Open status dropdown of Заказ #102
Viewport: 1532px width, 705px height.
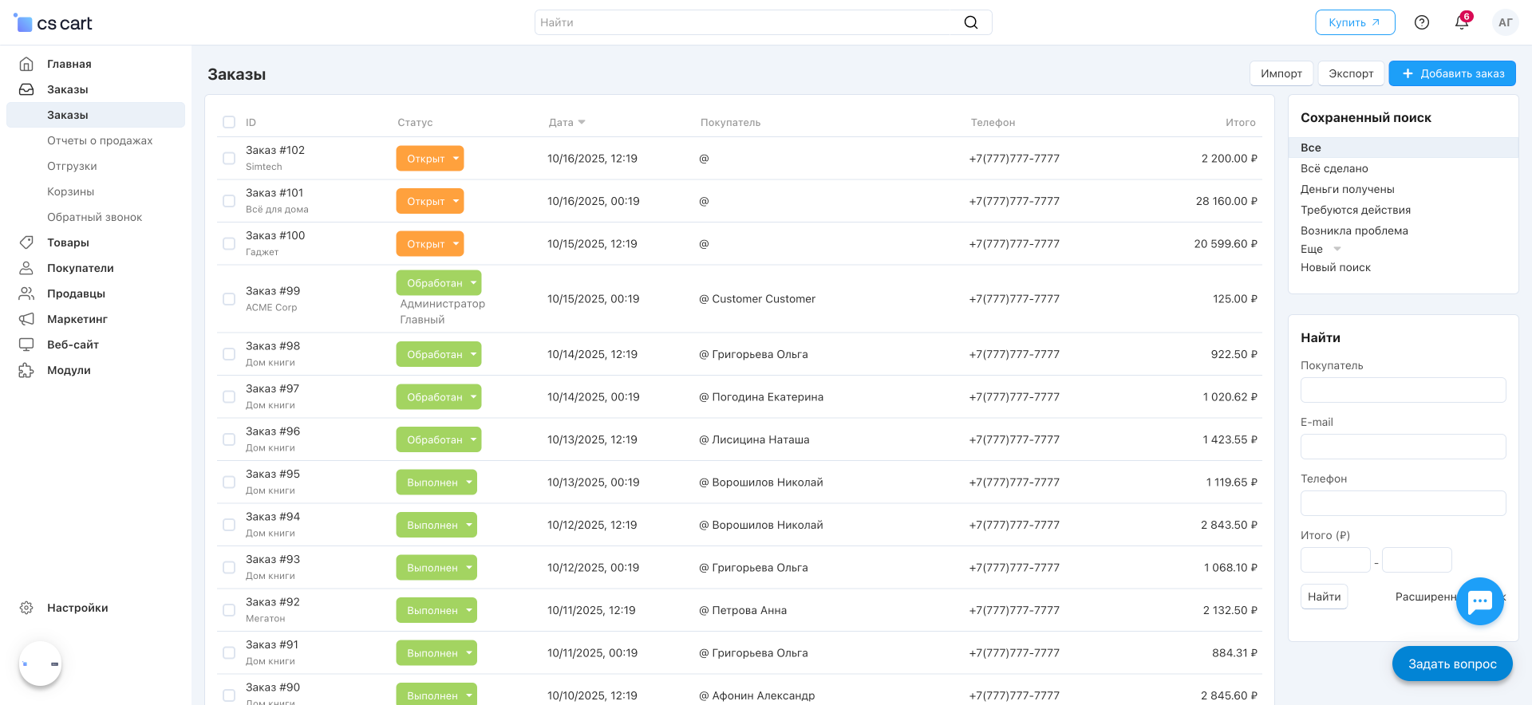click(x=430, y=158)
